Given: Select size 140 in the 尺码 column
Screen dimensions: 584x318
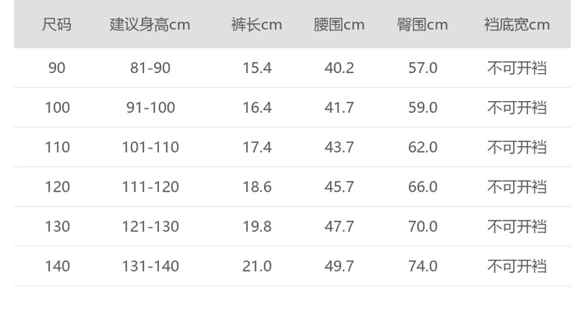Looking at the screenshot, I should (x=57, y=266).
